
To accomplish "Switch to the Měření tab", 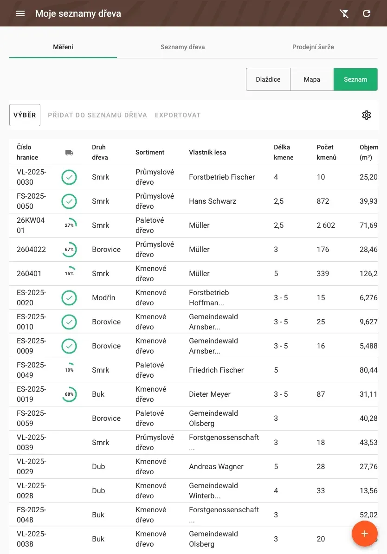I will pyautogui.click(x=63, y=47).
